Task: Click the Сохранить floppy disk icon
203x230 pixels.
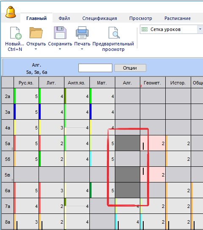Action: [x=60, y=33]
